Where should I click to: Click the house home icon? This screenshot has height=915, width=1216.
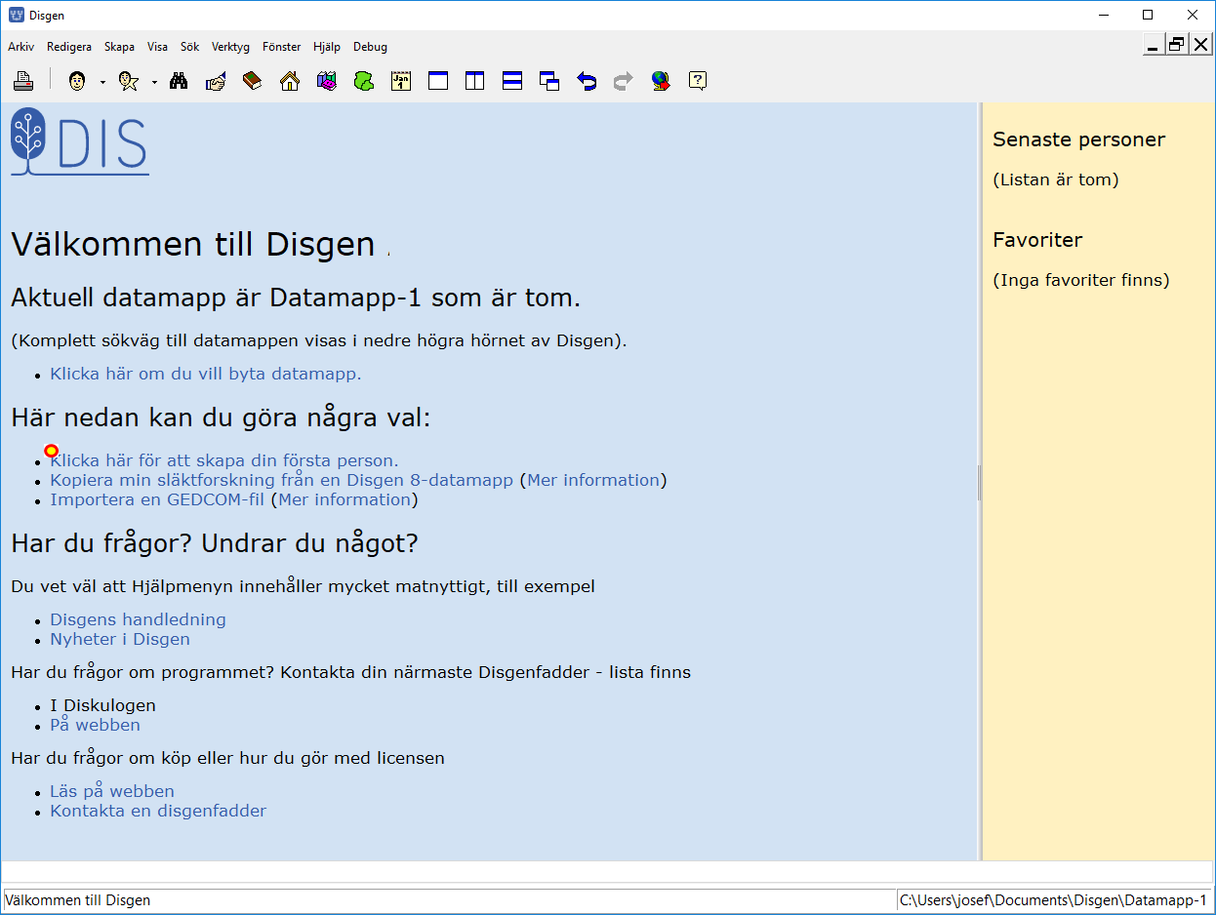click(290, 81)
